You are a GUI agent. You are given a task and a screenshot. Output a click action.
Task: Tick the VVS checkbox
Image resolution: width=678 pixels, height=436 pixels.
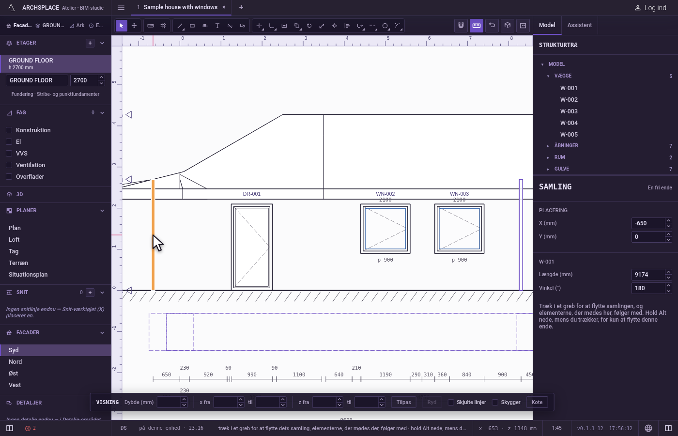[x=9, y=154]
